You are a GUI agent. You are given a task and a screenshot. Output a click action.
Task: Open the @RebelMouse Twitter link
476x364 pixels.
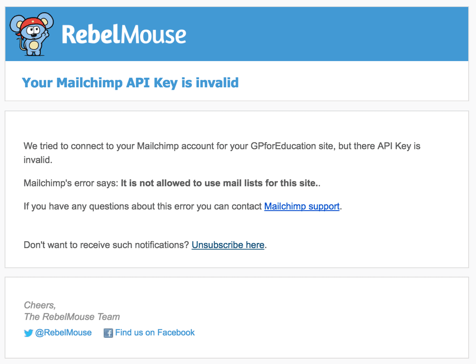pos(63,332)
